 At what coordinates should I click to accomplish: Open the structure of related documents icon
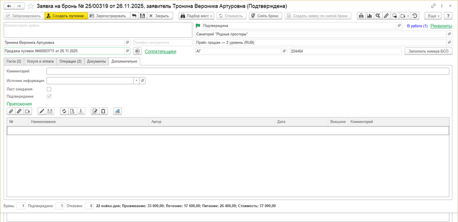point(378,16)
